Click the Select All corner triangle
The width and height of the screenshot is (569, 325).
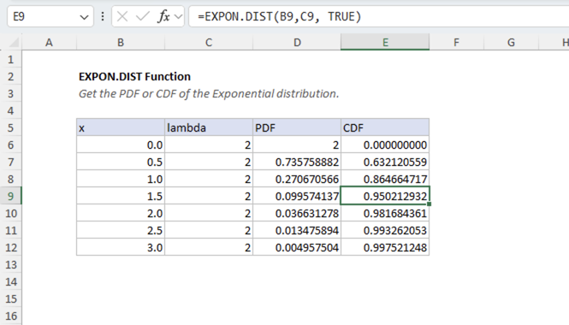point(14,43)
